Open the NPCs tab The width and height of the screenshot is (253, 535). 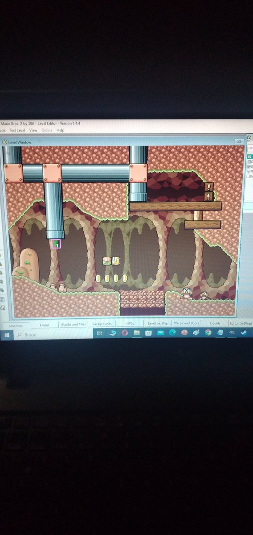(131, 324)
